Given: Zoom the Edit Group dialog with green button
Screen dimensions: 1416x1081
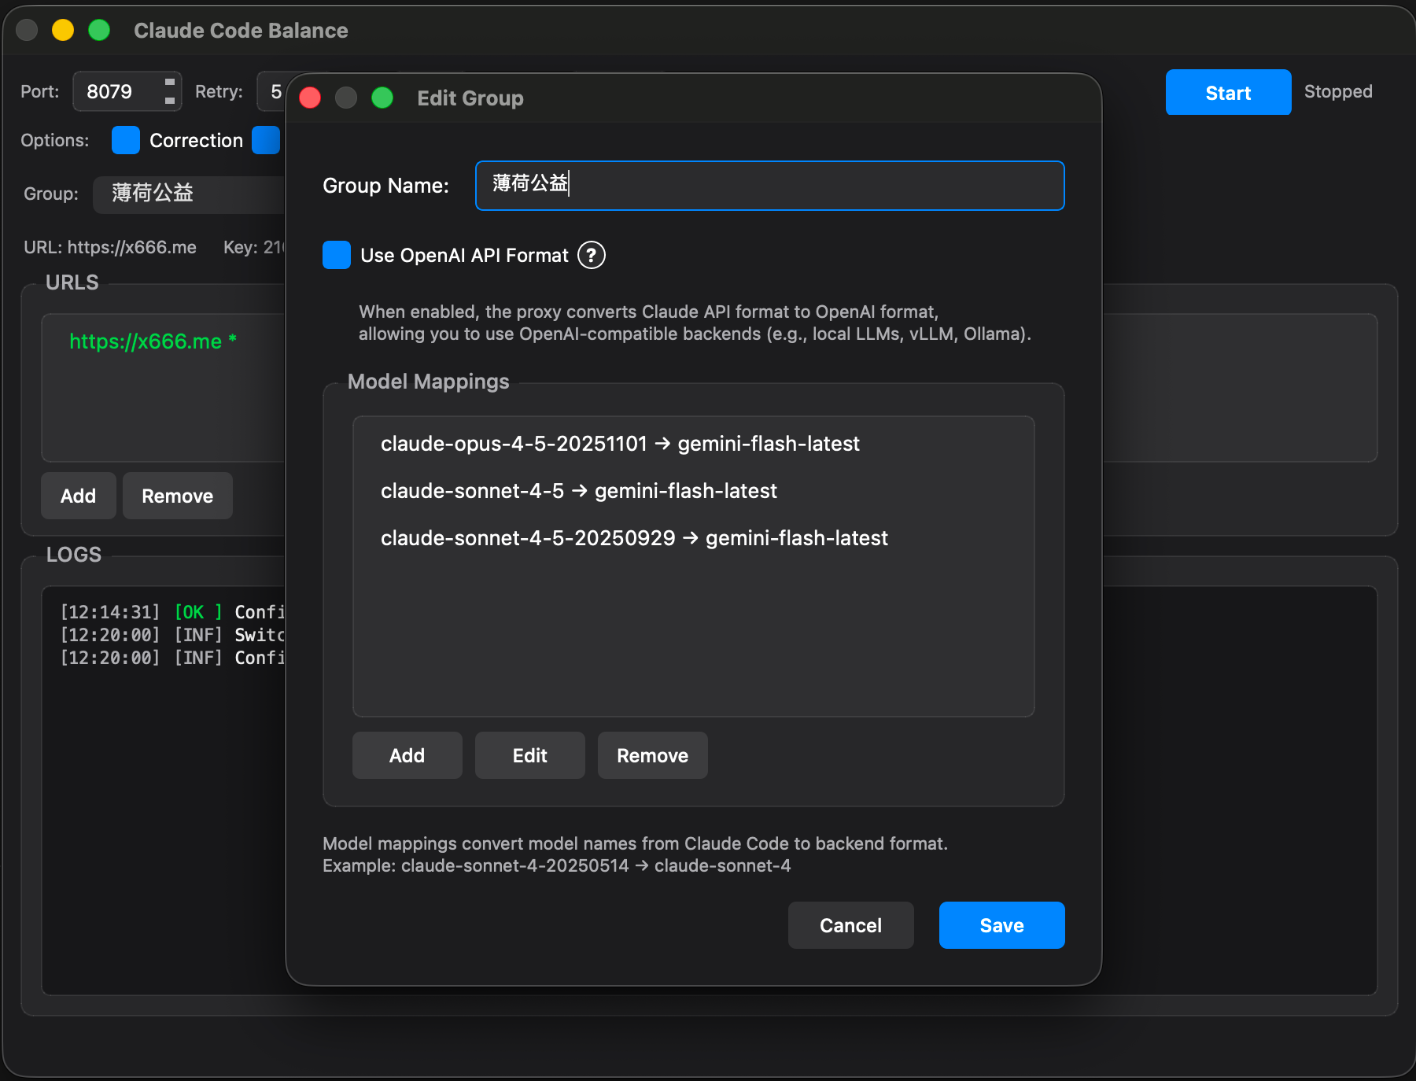Looking at the screenshot, I should pos(382,98).
